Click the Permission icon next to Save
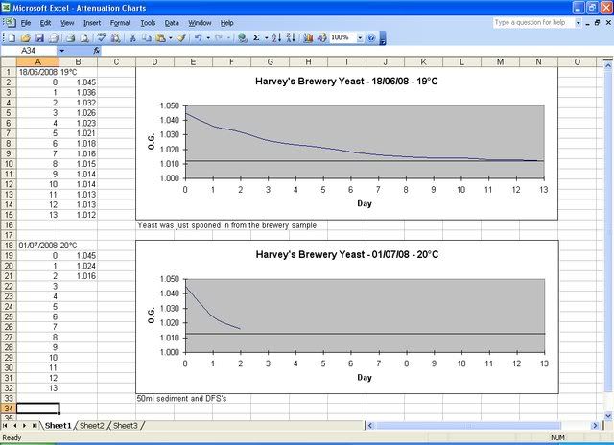The image size is (614, 445). [x=54, y=38]
